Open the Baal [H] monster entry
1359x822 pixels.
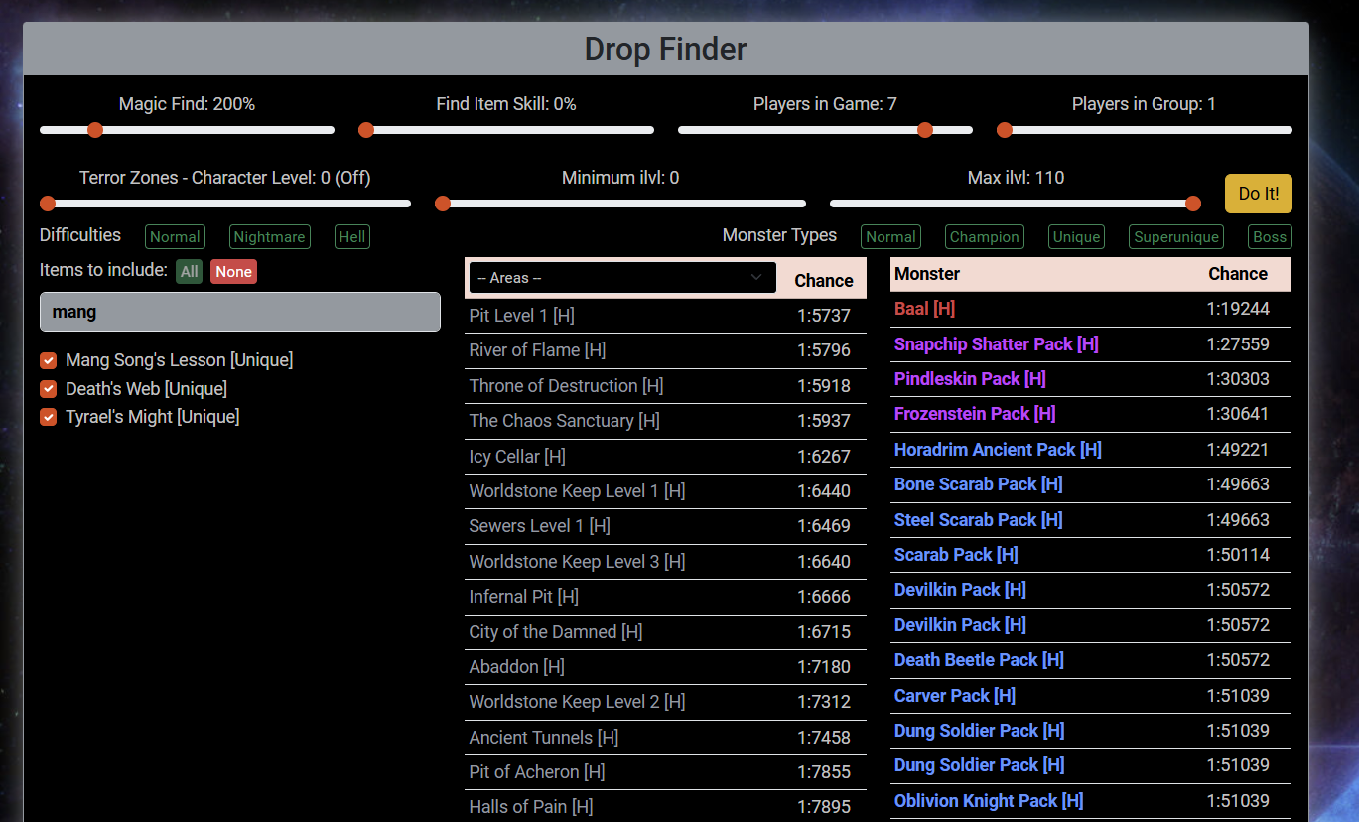[924, 309]
